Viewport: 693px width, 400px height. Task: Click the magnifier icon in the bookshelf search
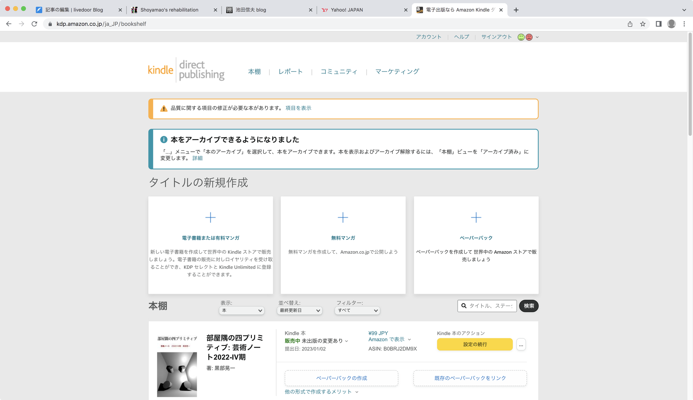pyautogui.click(x=464, y=306)
